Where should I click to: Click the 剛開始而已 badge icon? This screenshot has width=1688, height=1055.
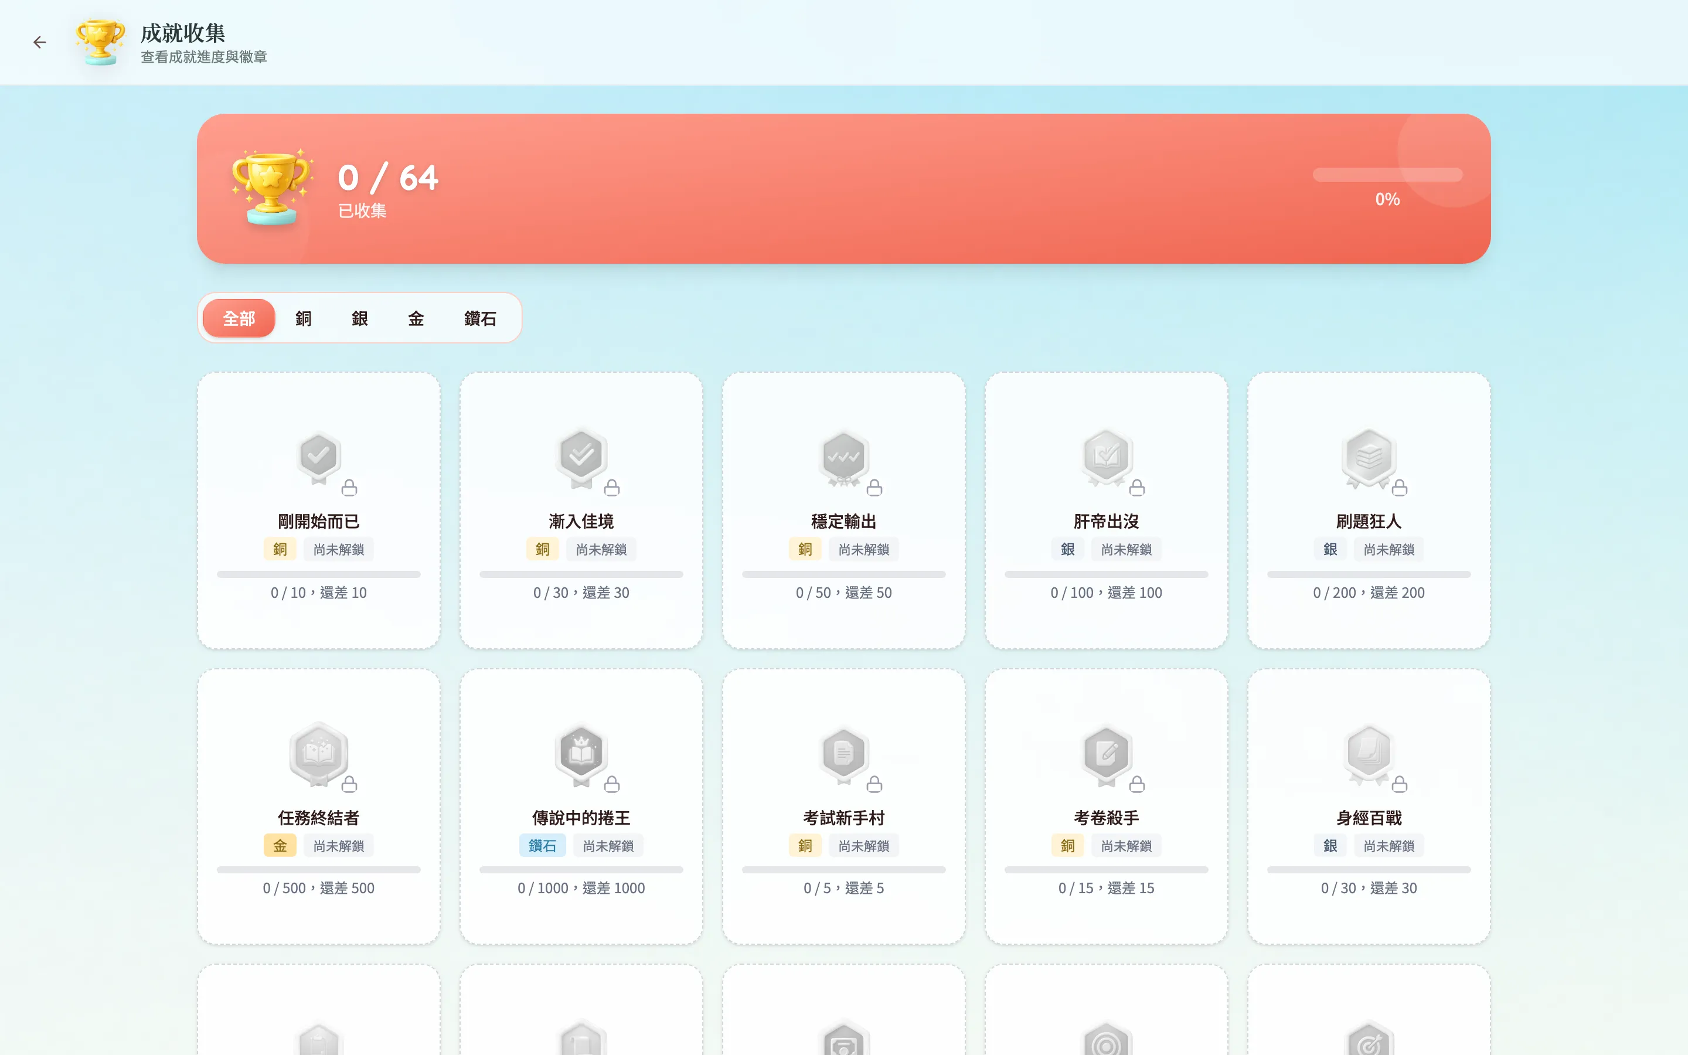click(319, 457)
